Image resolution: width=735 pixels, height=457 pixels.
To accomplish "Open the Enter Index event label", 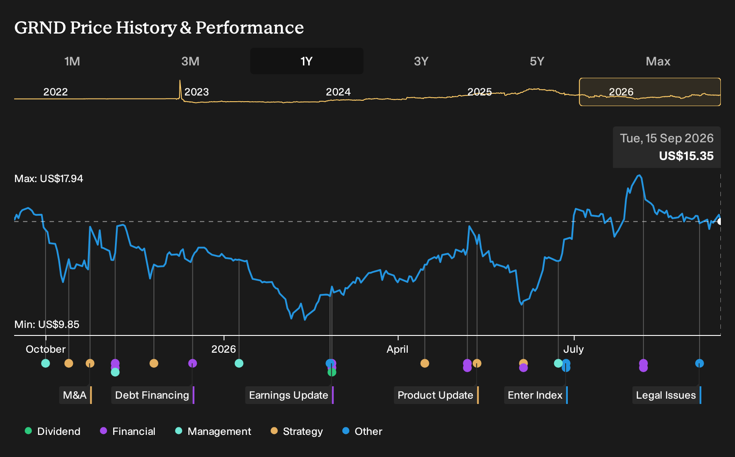I will (x=536, y=395).
